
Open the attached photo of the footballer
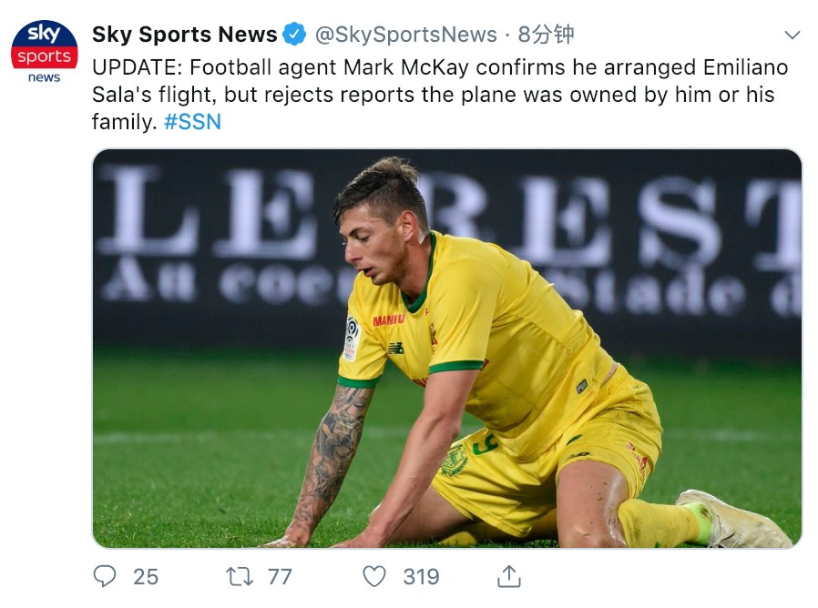[x=446, y=348]
